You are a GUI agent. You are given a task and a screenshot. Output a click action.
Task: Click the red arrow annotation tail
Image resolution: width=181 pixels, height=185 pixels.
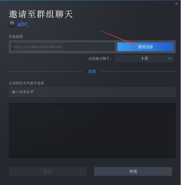100,31
